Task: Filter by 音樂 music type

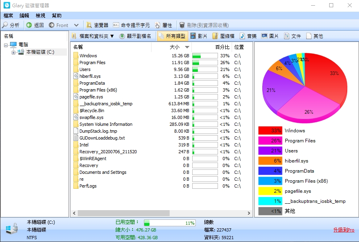Action: tap(248, 36)
